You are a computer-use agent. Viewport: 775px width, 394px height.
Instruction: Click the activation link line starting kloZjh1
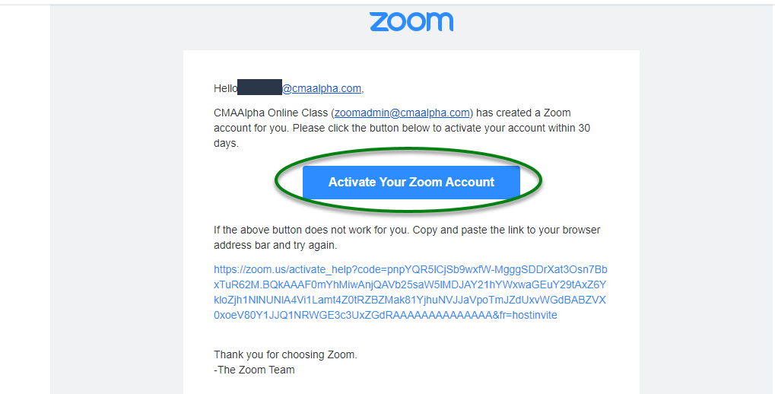pyautogui.click(x=410, y=300)
